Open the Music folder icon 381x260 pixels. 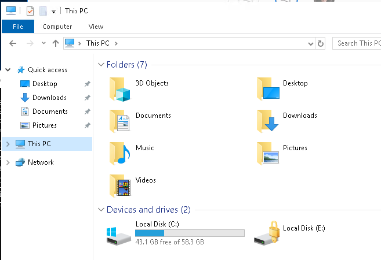click(121, 154)
